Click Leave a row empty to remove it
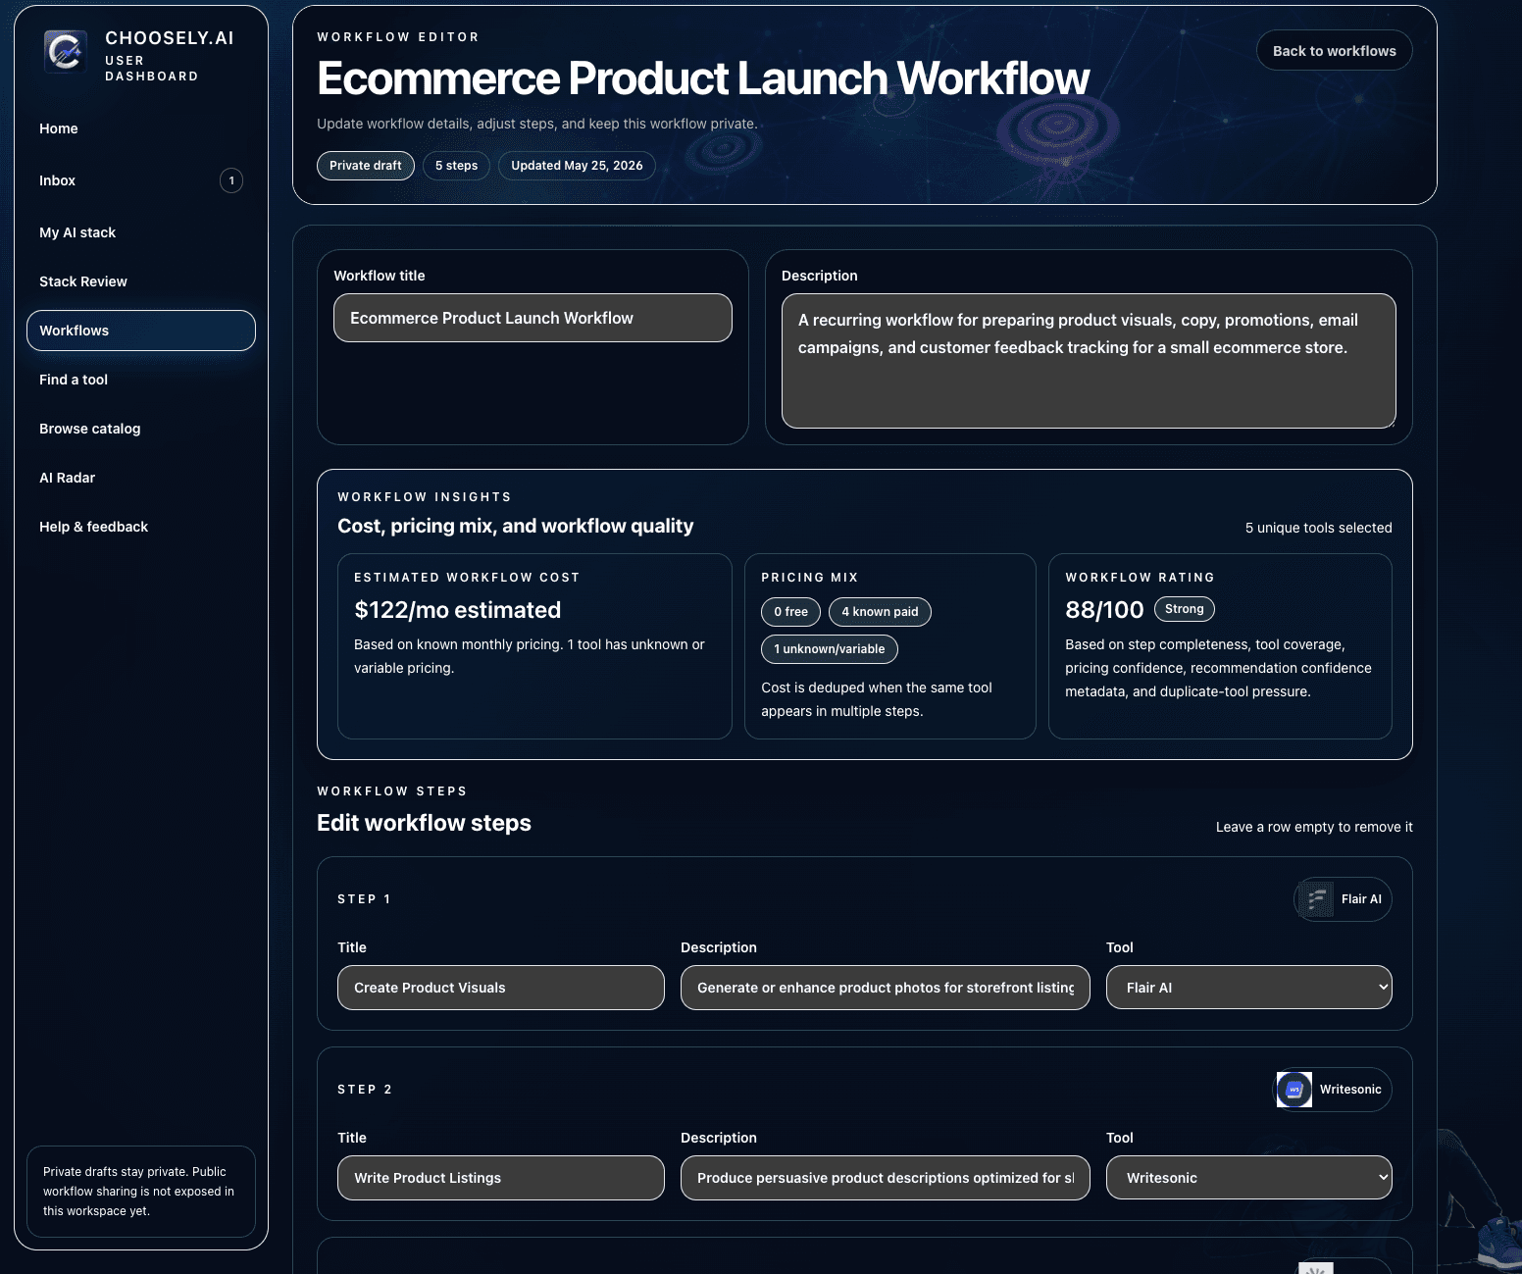The height and width of the screenshot is (1274, 1522). pos(1314,827)
